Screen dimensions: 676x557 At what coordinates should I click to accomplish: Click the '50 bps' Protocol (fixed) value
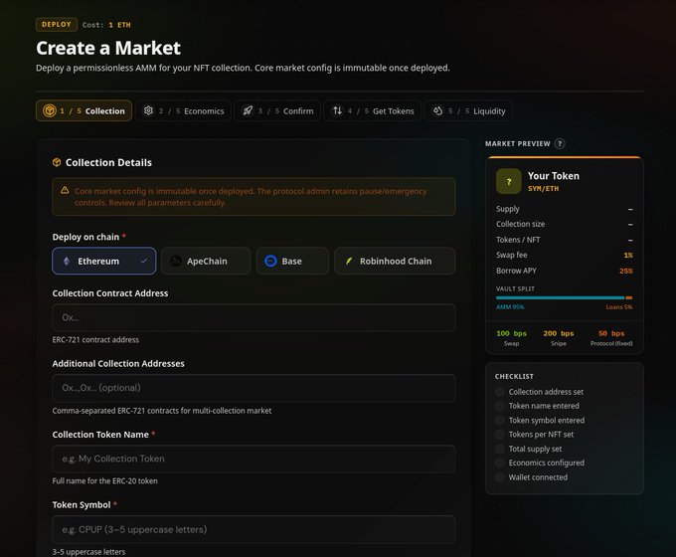pyautogui.click(x=611, y=333)
